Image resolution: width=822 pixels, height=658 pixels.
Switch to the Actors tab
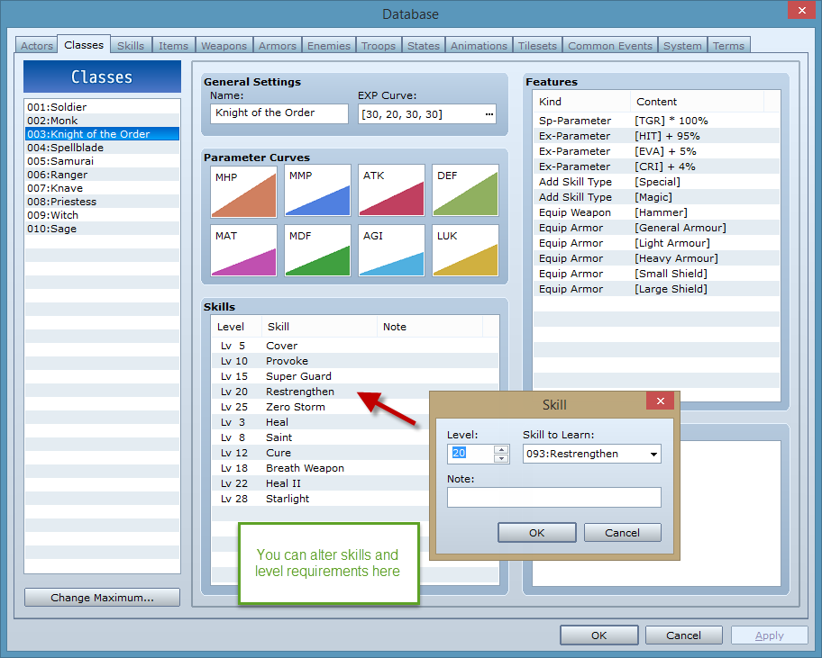37,46
